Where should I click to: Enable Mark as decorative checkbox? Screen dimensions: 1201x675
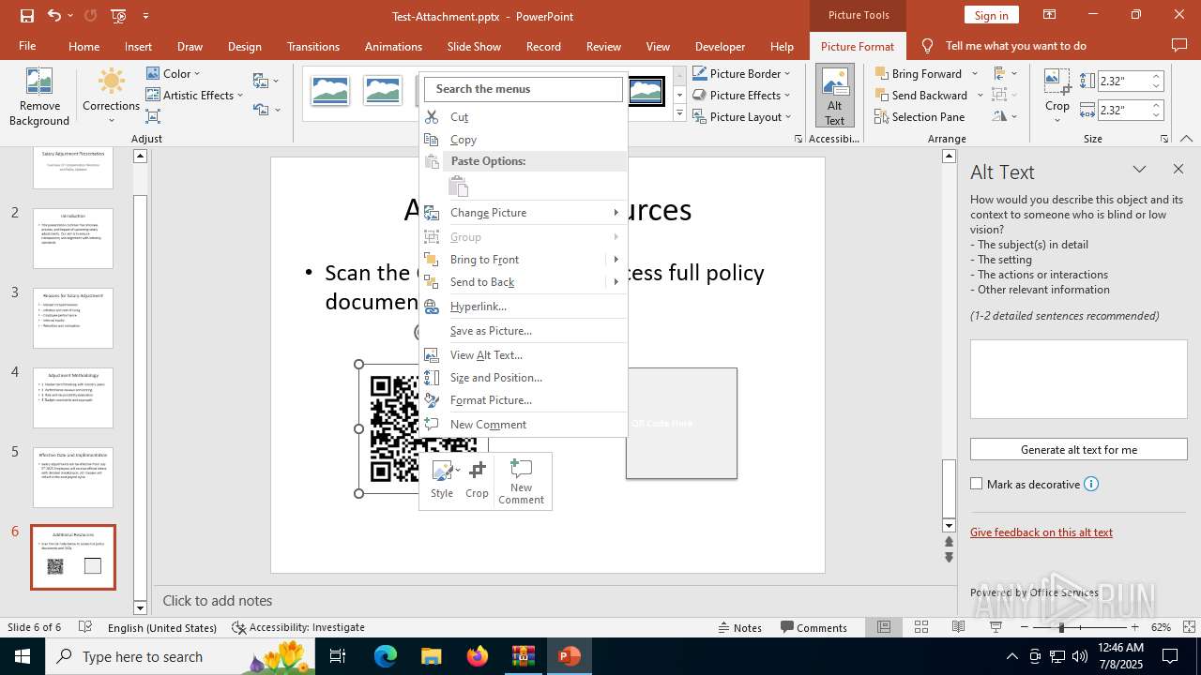point(977,484)
